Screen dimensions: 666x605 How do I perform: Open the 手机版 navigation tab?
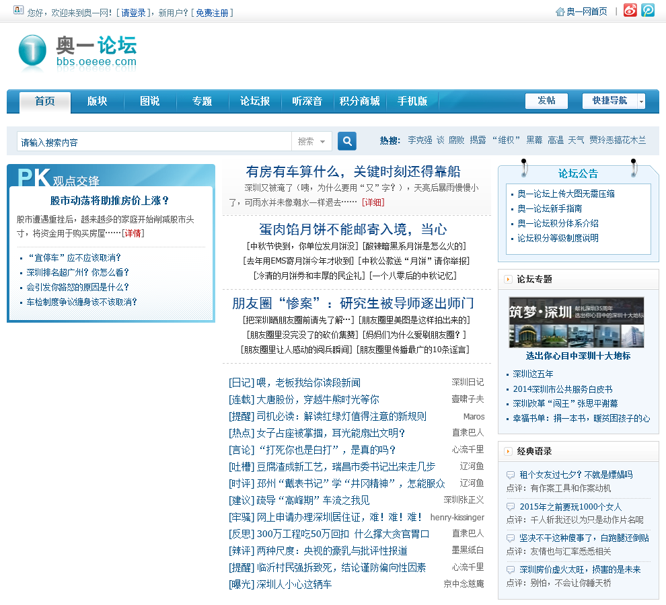tap(412, 102)
